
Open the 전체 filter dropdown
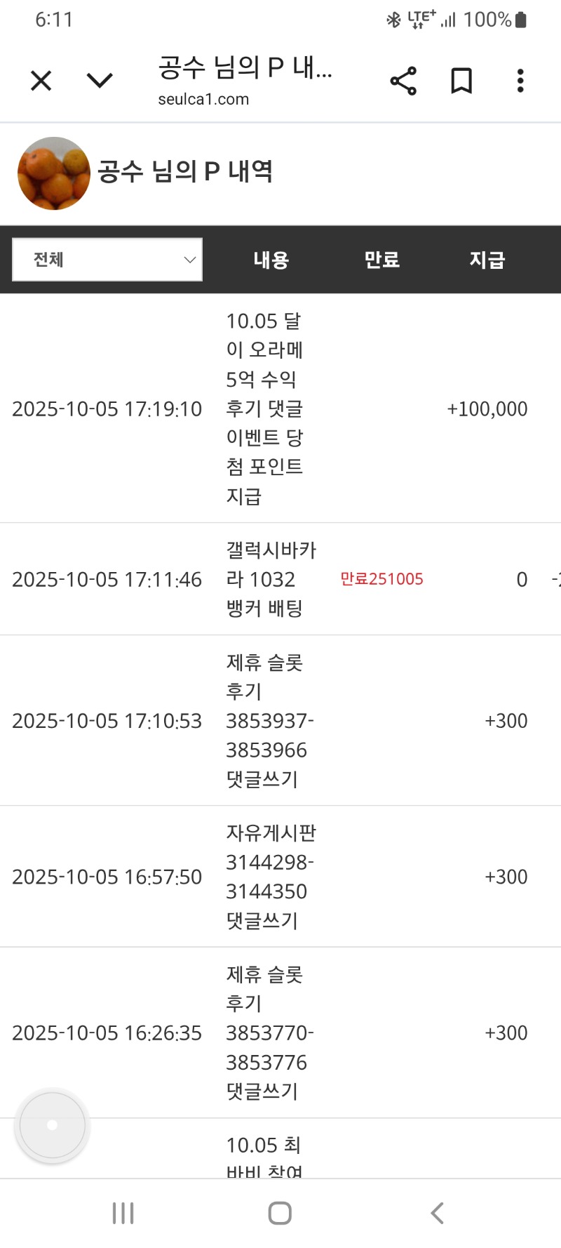pos(107,260)
